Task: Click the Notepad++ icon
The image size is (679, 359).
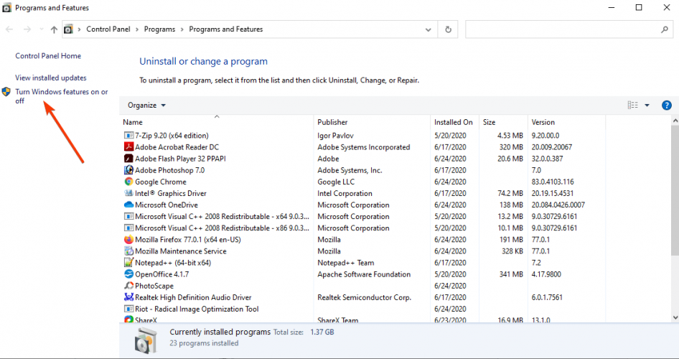Action: [x=128, y=263]
